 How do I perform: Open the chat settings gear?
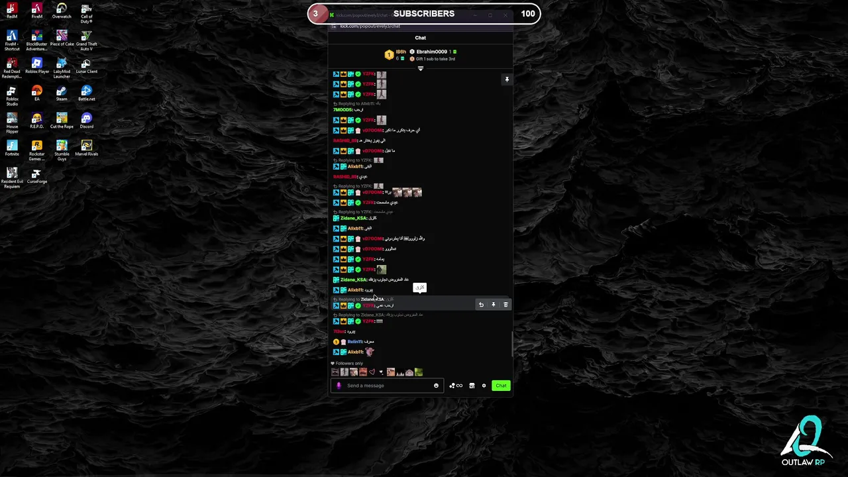coord(484,386)
